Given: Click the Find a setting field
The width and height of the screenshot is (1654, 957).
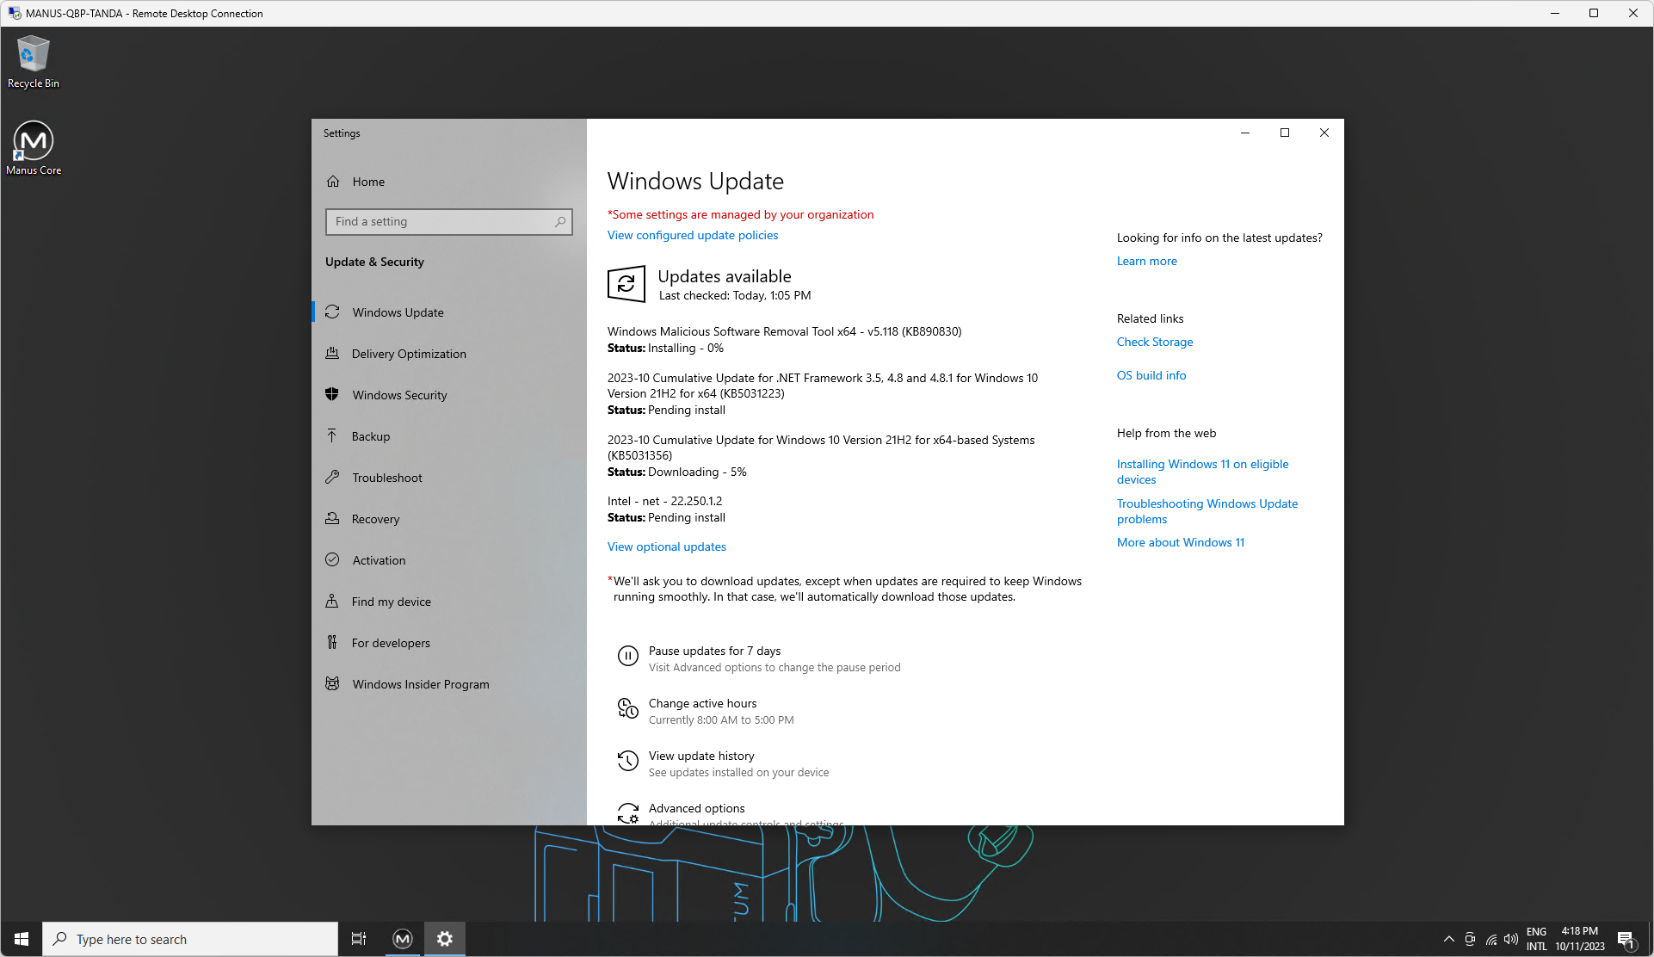Looking at the screenshot, I should (439, 222).
